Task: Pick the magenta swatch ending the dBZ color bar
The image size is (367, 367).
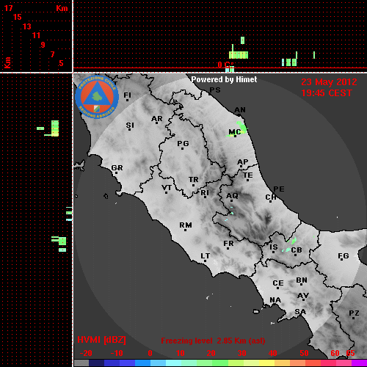Action: coord(359,363)
